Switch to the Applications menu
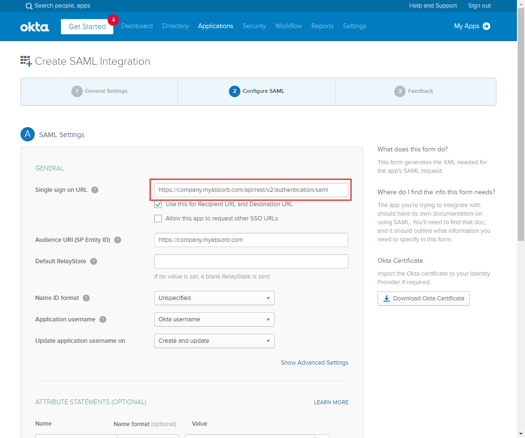 (x=215, y=26)
